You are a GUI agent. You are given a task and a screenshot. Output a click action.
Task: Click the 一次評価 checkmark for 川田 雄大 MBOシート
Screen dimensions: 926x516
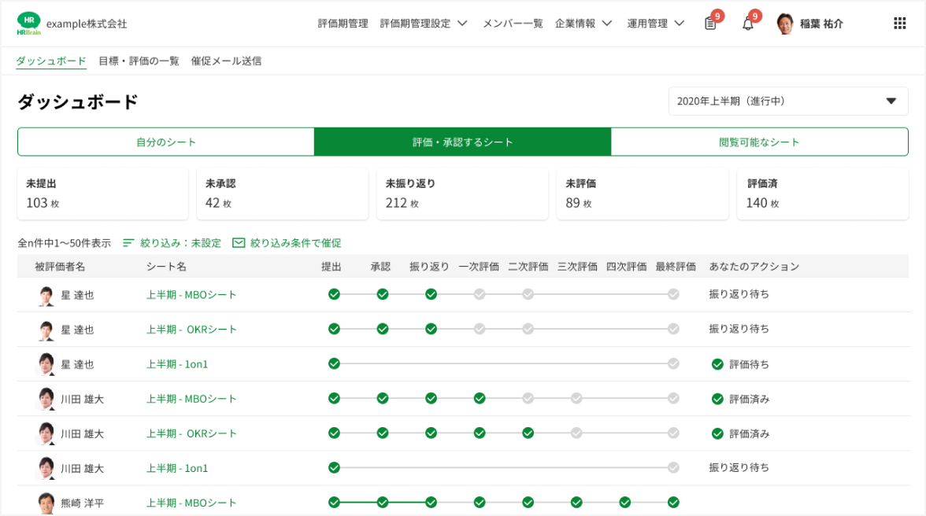click(x=480, y=399)
